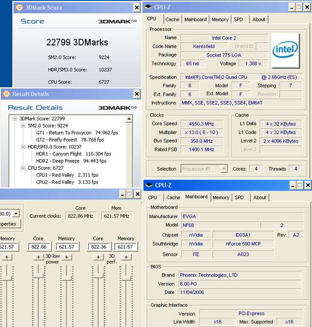
Task: Click the Result Details window orange icon
Action: (x=7, y=94)
